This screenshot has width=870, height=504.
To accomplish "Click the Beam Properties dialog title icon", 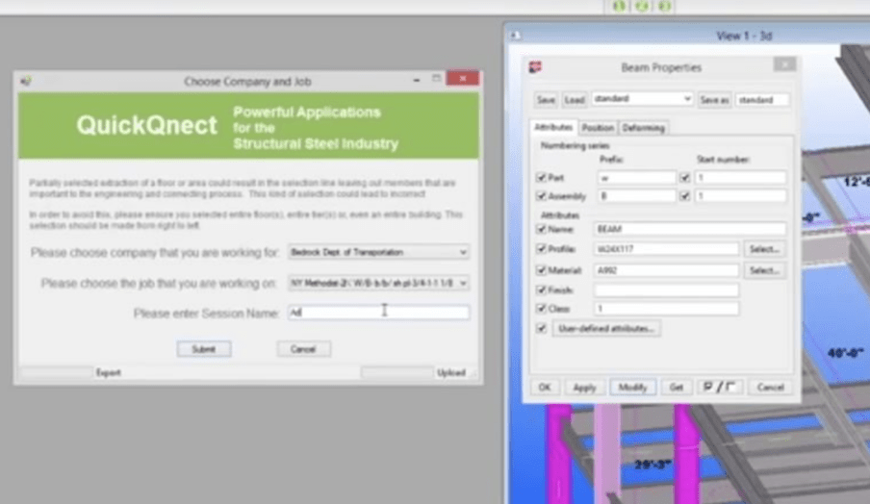I will tap(536, 67).
